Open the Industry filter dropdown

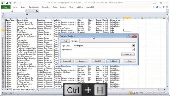click(76, 20)
